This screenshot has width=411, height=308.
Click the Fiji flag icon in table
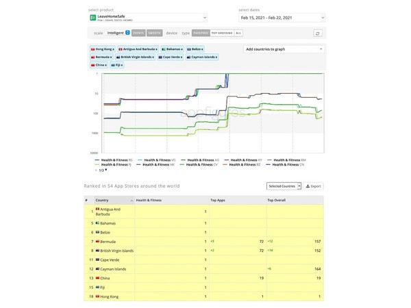tap(97, 287)
